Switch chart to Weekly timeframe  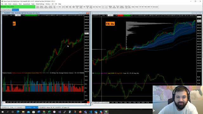pyautogui.click(x=137, y=7)
